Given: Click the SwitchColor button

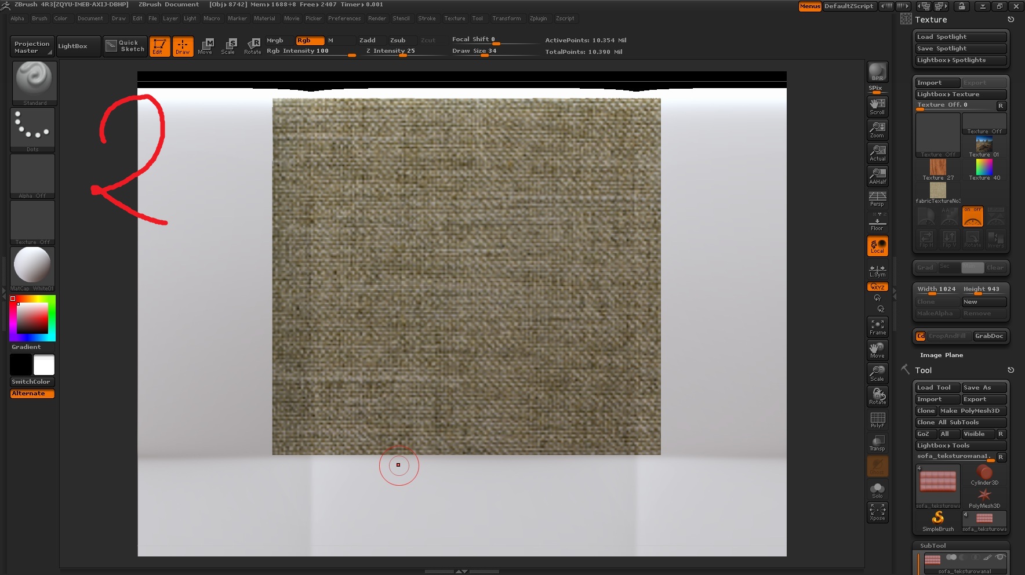Looking at the screenshot, I should (32, 382).
